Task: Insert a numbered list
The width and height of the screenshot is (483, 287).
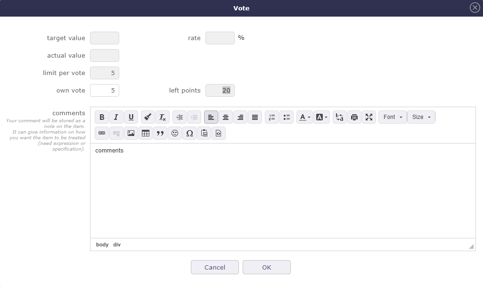Action: click(272, 117)
